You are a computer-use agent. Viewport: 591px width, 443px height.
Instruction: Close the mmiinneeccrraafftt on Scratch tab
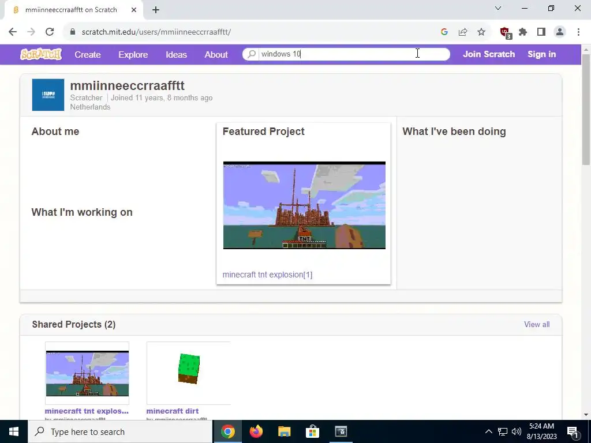(x=134, y=10)
